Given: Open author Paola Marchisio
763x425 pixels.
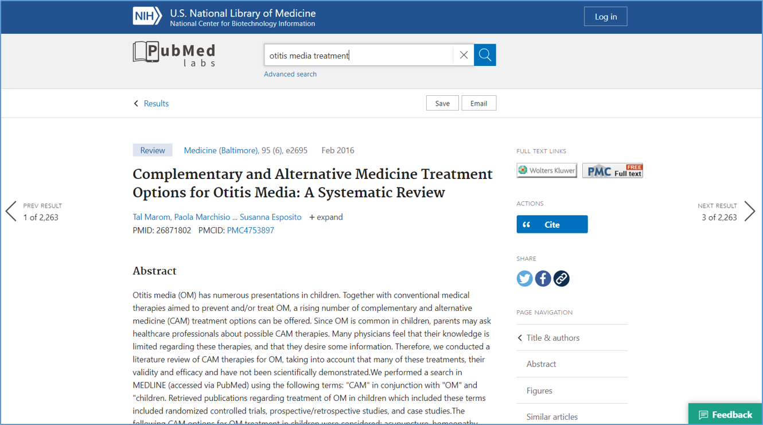Looking at the screenshot, I should [x=202, y=217].
